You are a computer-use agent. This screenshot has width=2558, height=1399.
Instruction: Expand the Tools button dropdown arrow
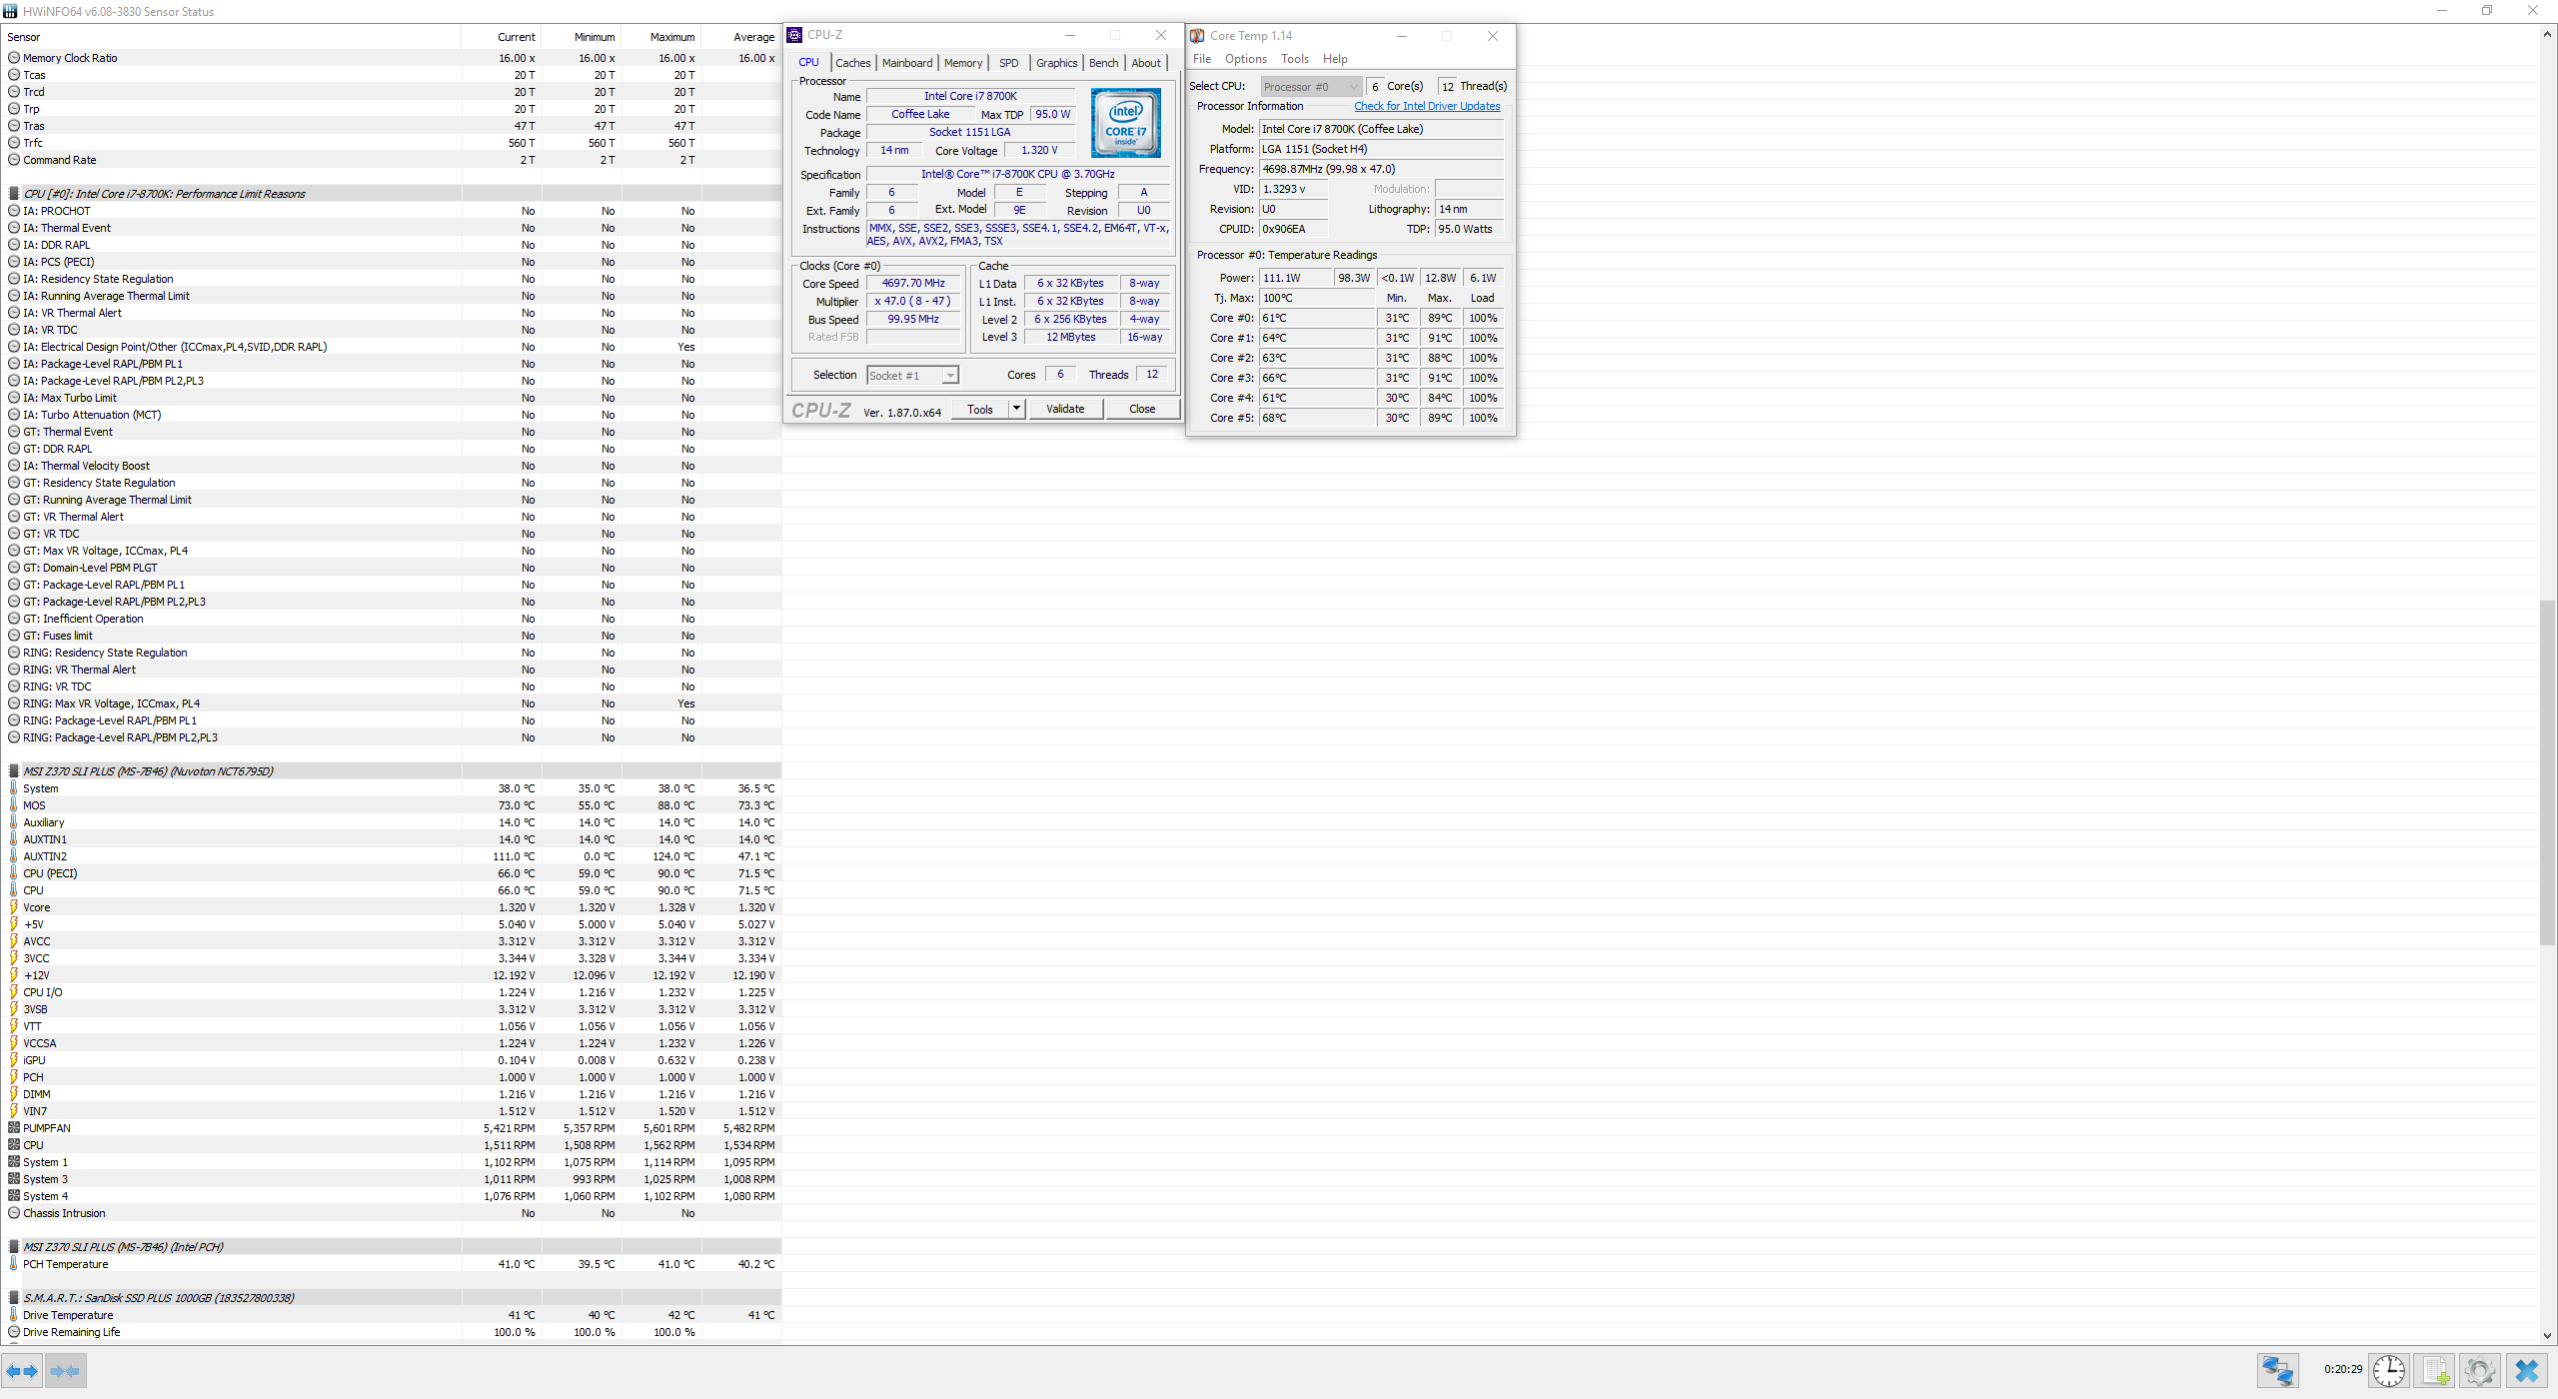[1016, 409]
